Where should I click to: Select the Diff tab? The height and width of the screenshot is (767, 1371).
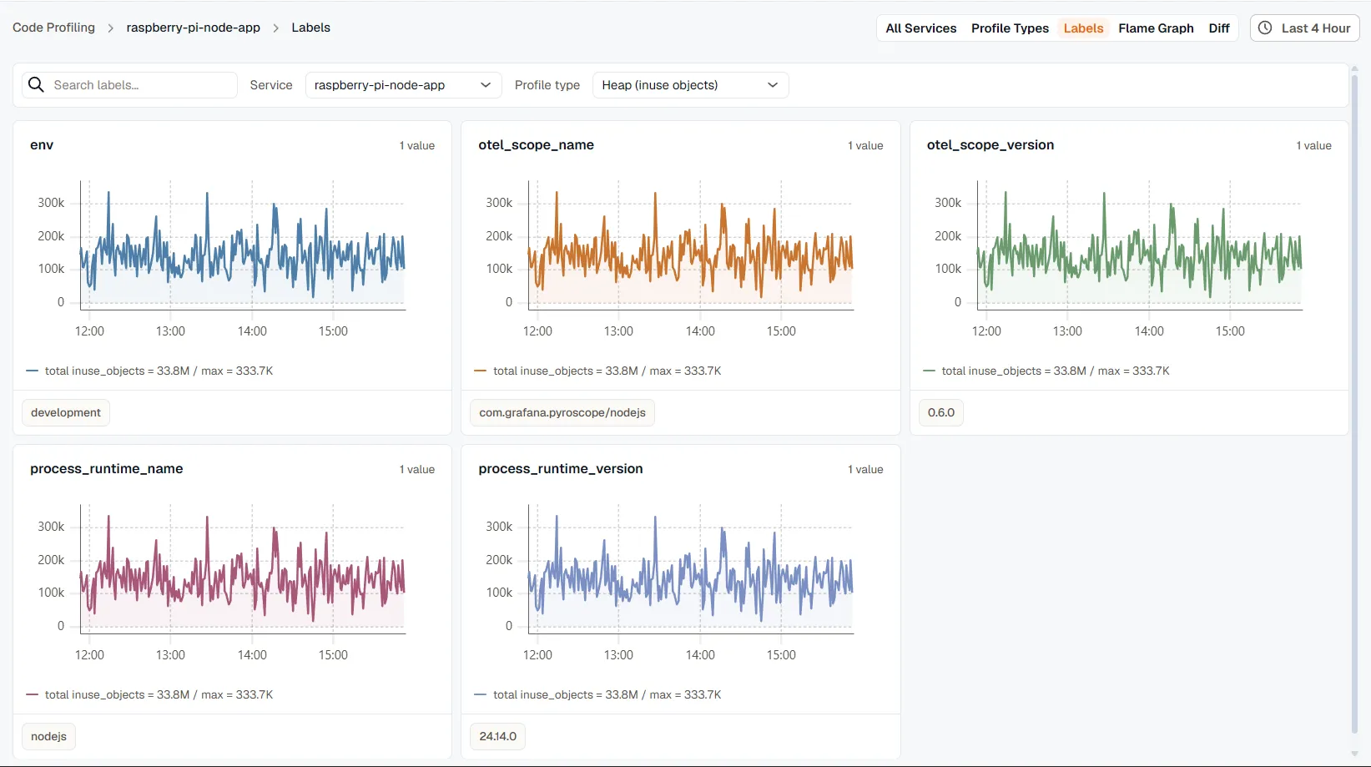coord(1219,28)
